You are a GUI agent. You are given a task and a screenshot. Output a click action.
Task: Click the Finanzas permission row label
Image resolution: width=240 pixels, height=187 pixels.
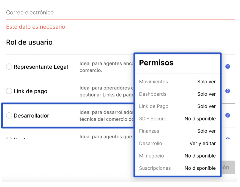pyautogui.click(x=149, y=131)
